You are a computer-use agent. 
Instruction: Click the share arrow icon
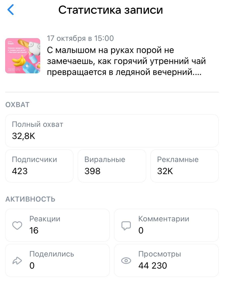[17, 261]
